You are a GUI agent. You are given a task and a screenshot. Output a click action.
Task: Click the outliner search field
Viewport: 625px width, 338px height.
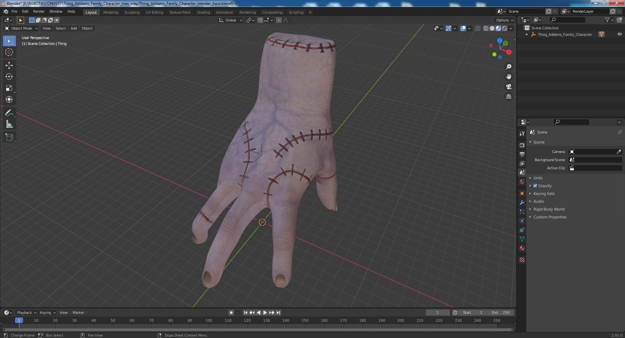[x=567, y=20]
